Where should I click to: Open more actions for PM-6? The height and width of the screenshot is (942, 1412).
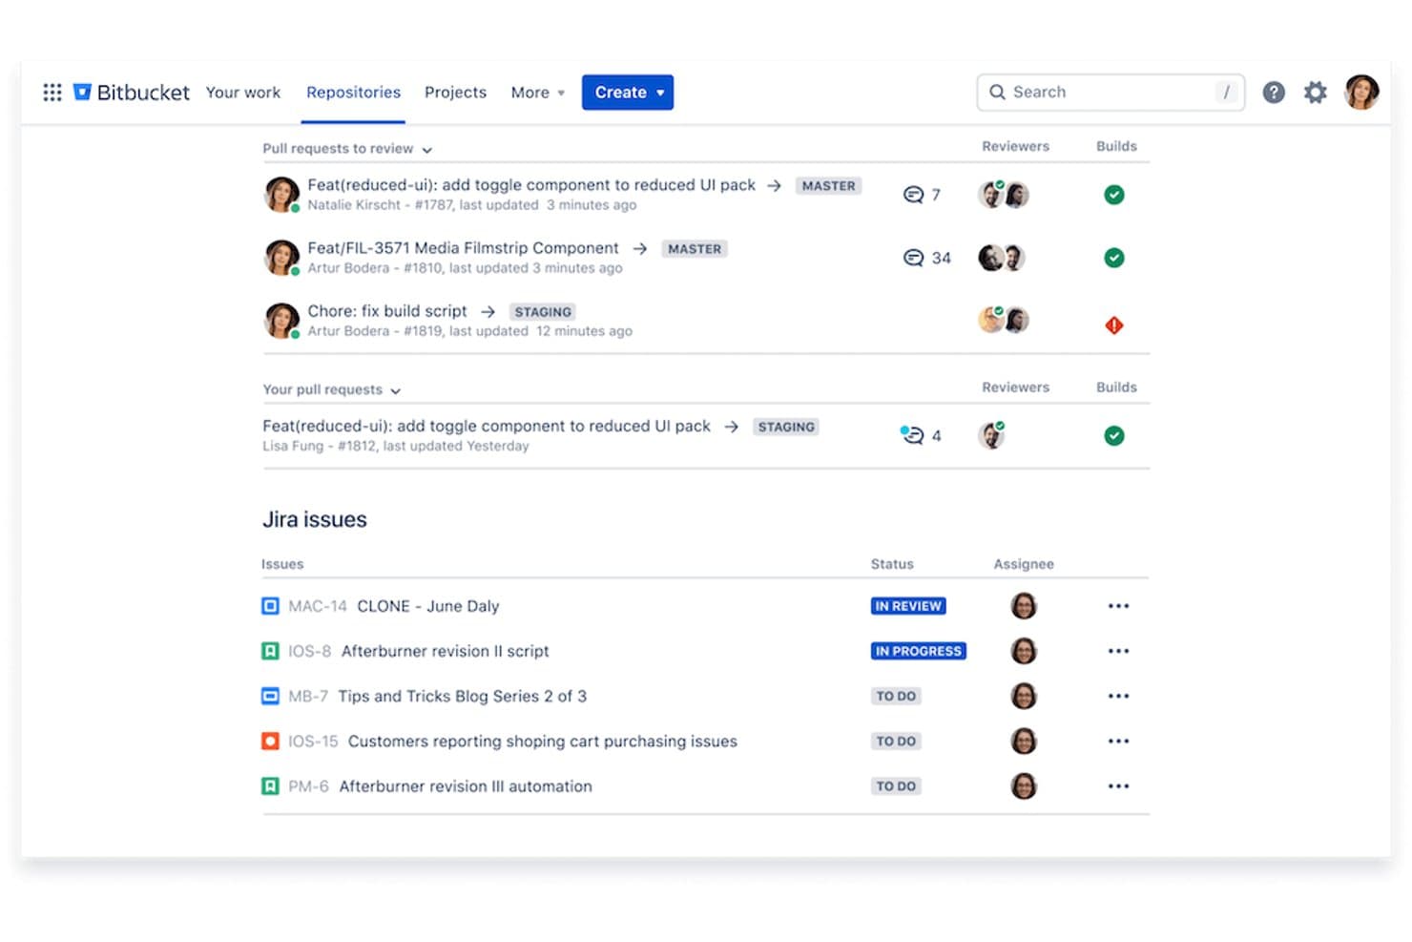(x=1118, y=786)
